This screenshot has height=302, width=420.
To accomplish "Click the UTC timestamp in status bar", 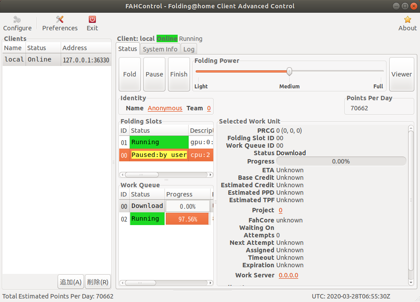I will 351,296.
